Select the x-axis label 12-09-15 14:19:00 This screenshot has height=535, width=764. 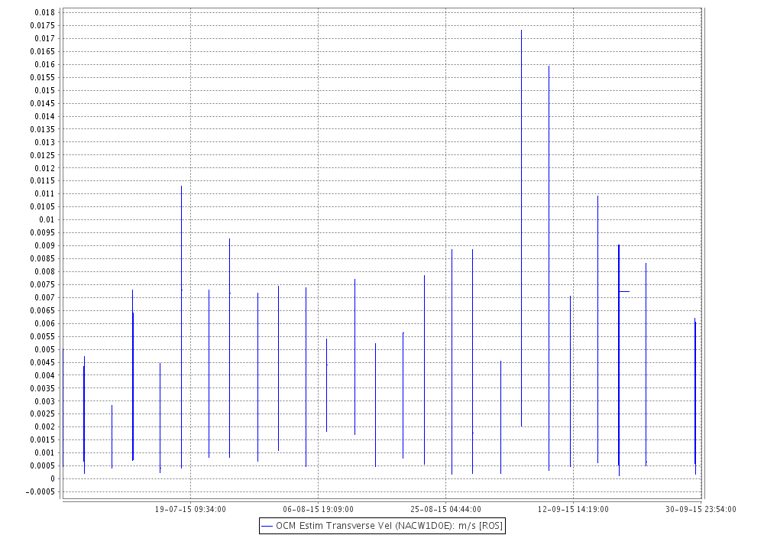[x=573, y=509]
